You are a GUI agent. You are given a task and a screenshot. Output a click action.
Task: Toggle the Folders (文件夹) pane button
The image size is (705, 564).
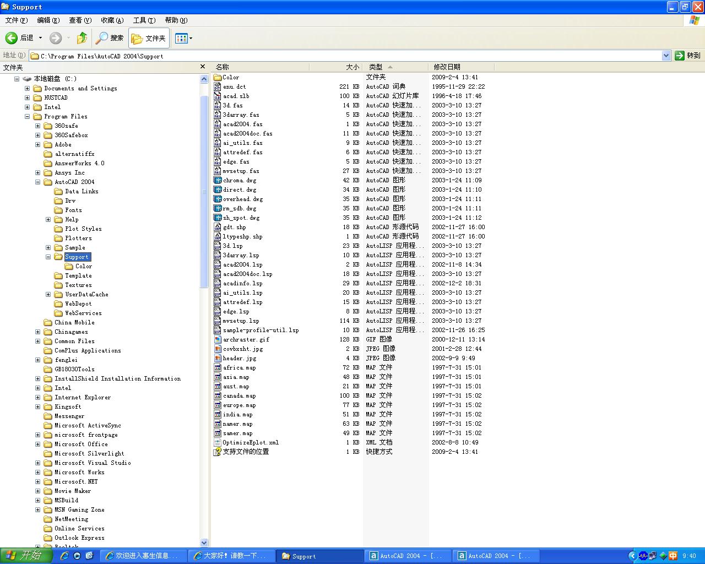149,38
